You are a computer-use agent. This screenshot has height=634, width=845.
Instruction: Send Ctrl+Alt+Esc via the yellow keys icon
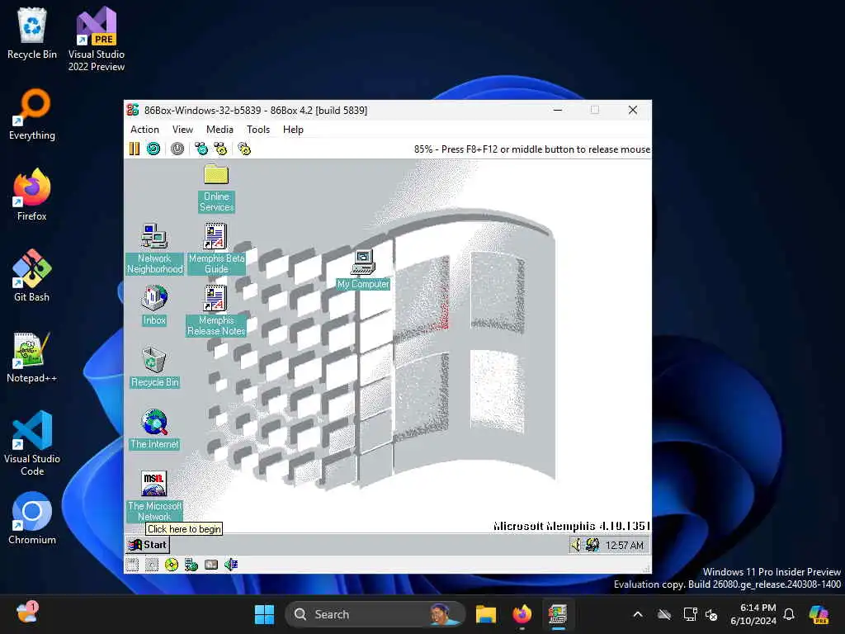(x=220, y=149)
